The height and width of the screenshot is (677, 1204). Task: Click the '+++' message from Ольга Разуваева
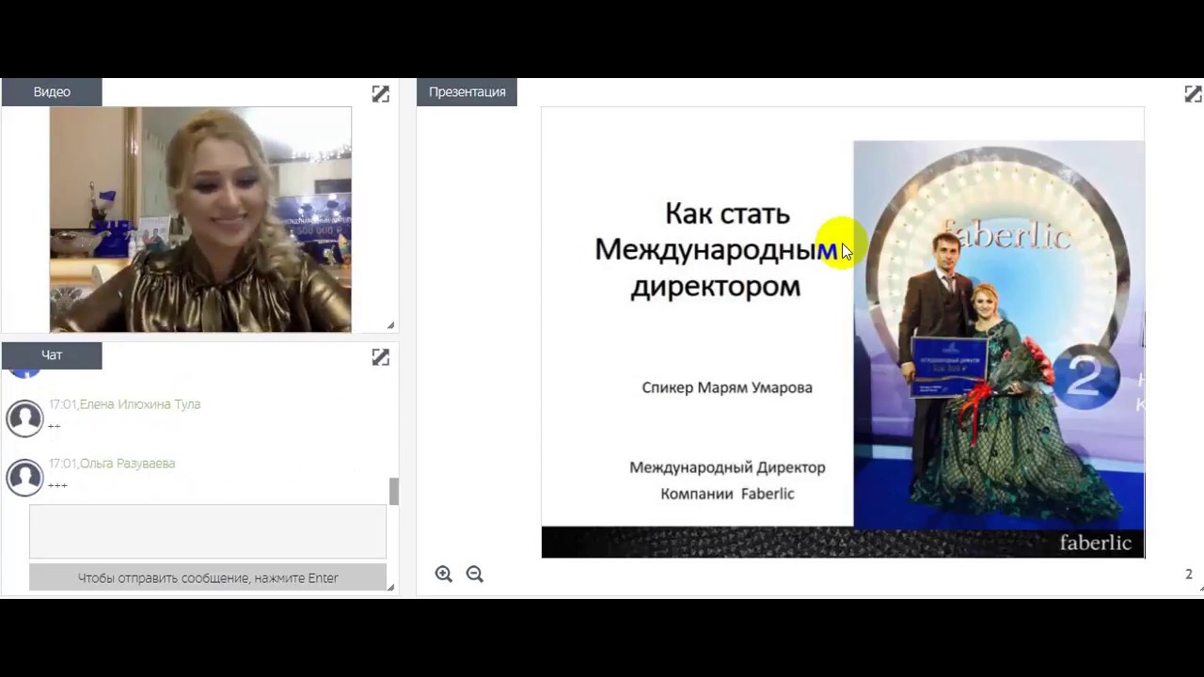(x=57, y=486)
